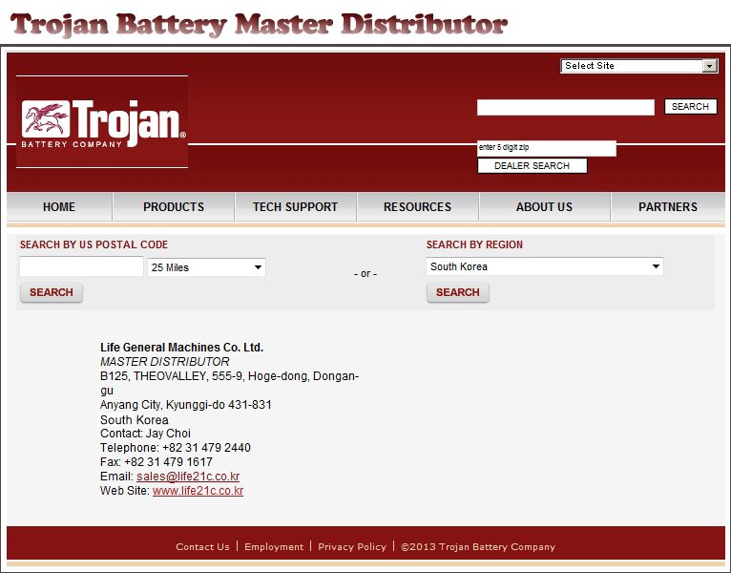
Task: Click the Fax: +82 31 479 1617 line
Action: tap(157, 462)
